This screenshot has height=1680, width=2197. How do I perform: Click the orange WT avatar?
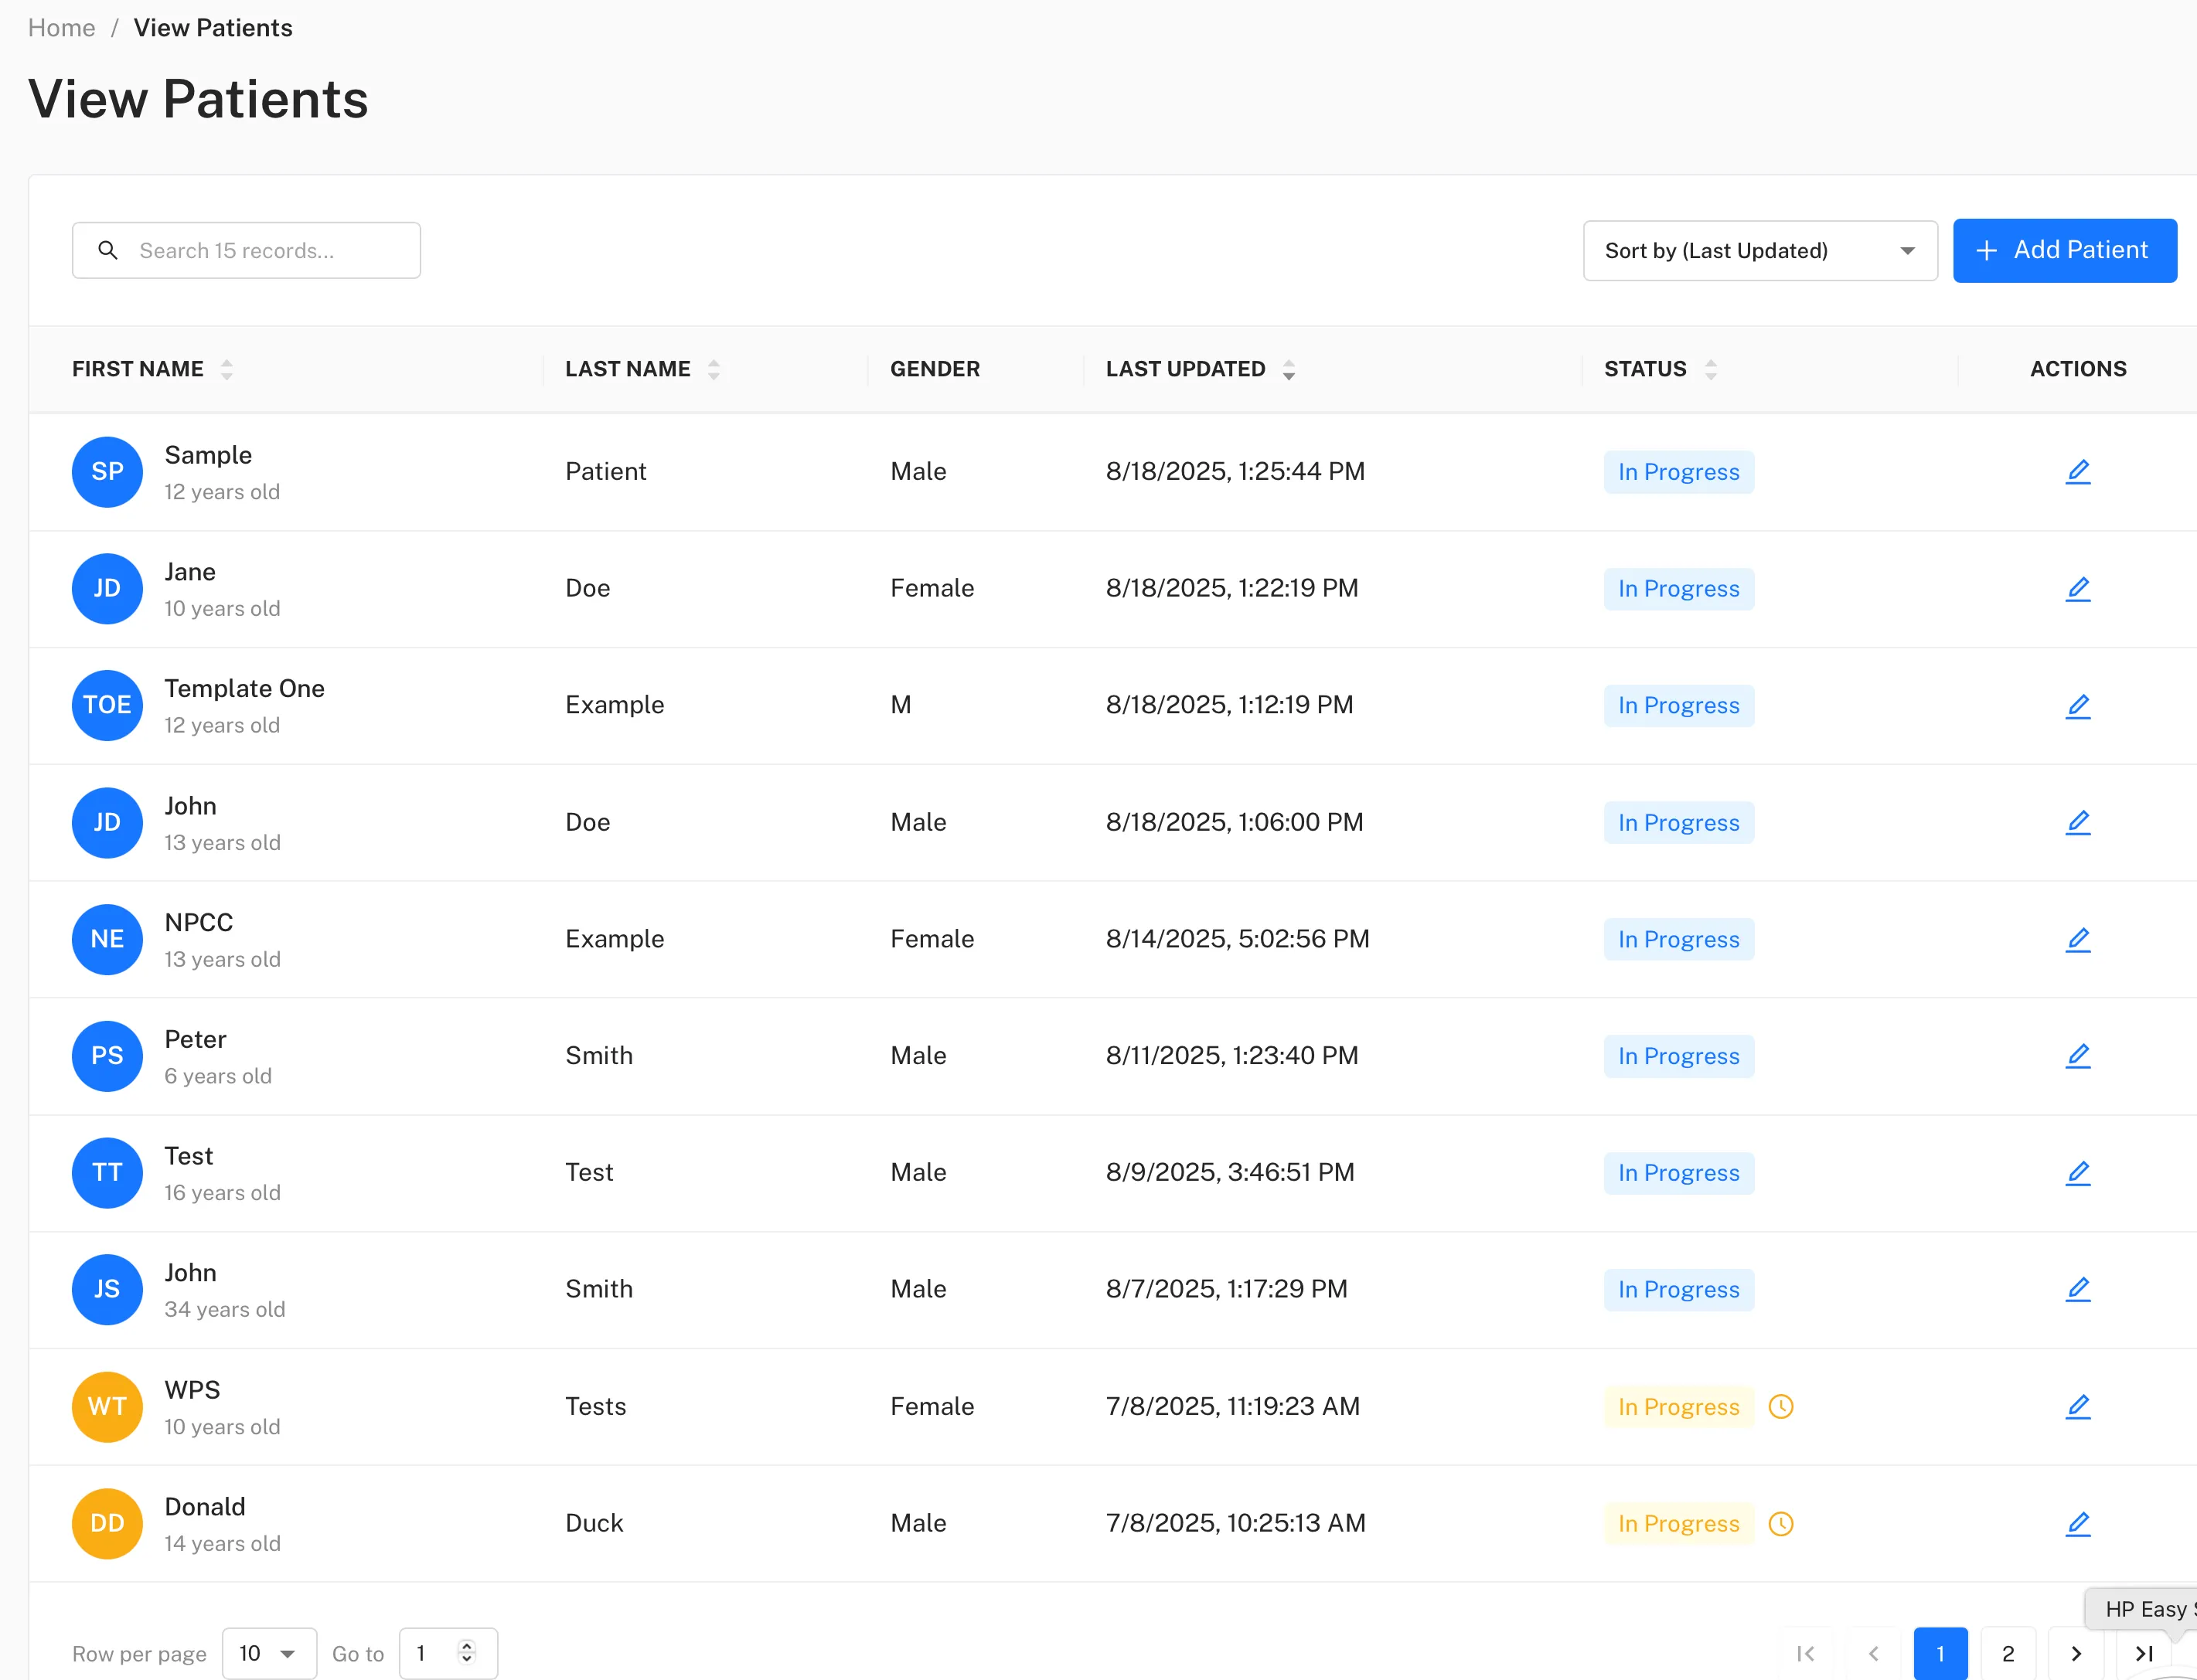tap(107, 1407)
